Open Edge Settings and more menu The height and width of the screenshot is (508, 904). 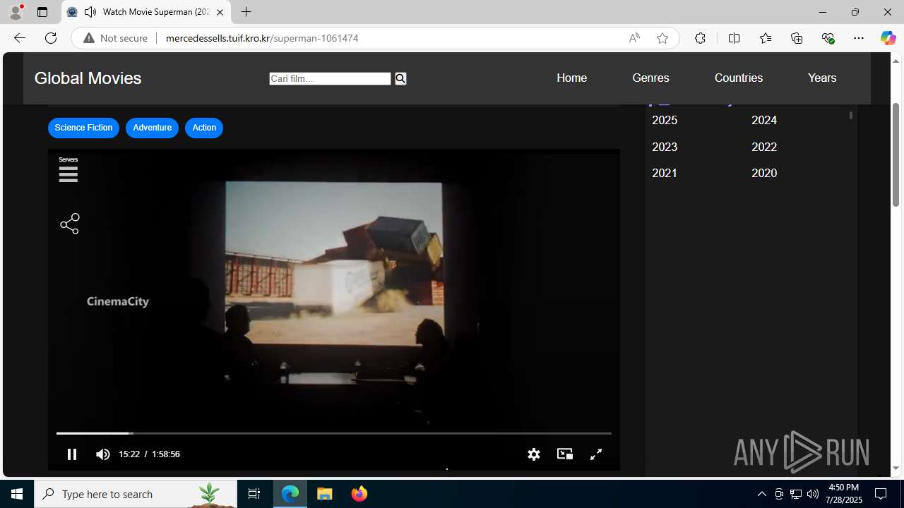point(859,38)
